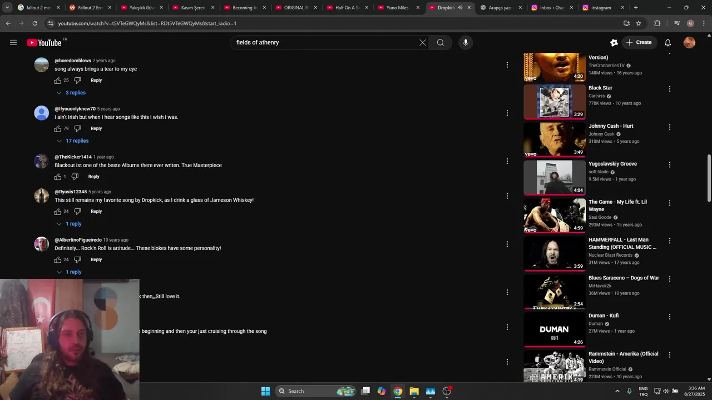
Task: Expand 1 reply under @AlbertinoFigueiredo
Action: coord(69,272)
